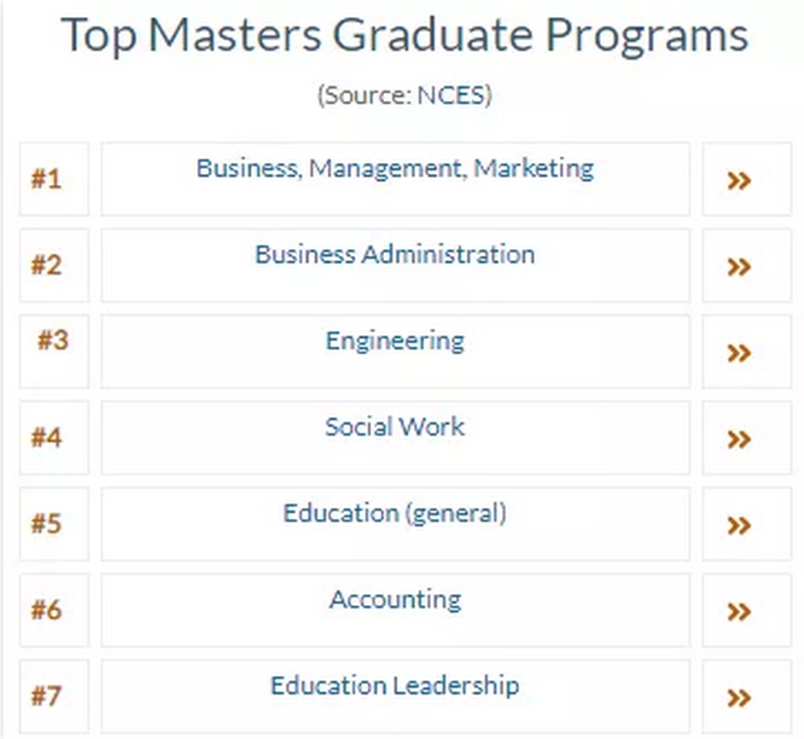This screenshot has width=804, height=739.
Task: Click the #2 rank cell
Action: pyautogui.click(x=47, y=266)
